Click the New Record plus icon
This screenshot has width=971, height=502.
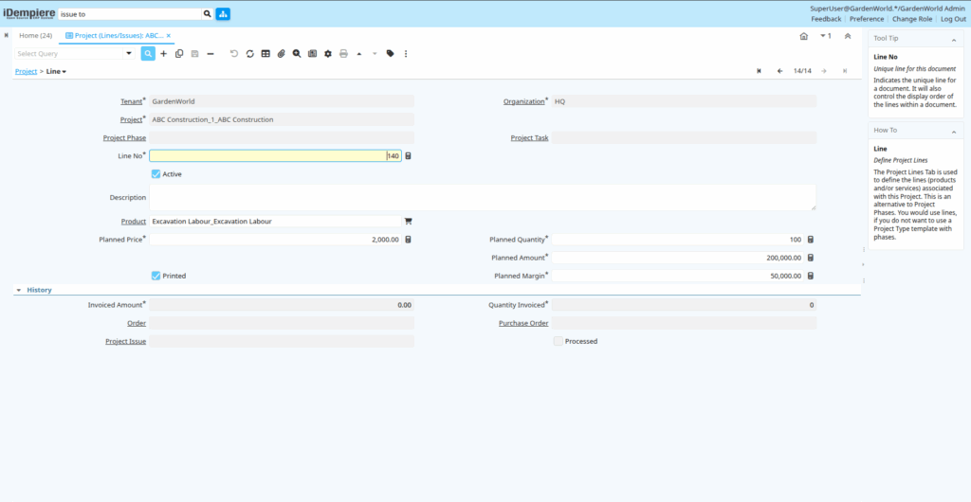pyautogui.click(x=163, y=54)
